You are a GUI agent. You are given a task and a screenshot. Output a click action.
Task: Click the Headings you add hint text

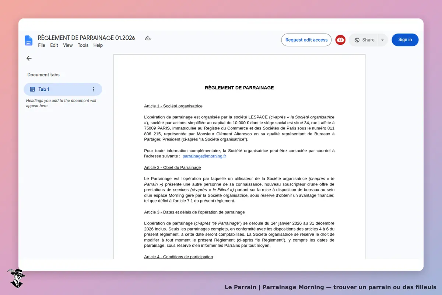pyautogui.click(x=61, y=103)
